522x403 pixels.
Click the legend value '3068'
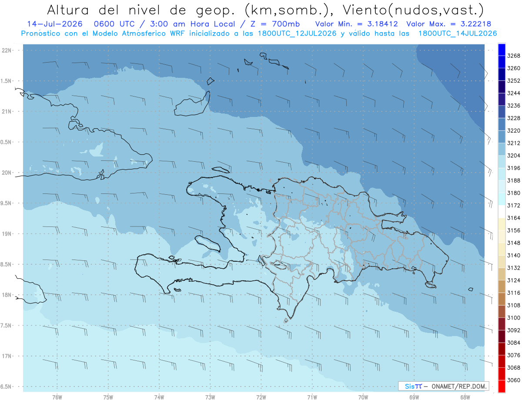[x=513, y=367]
